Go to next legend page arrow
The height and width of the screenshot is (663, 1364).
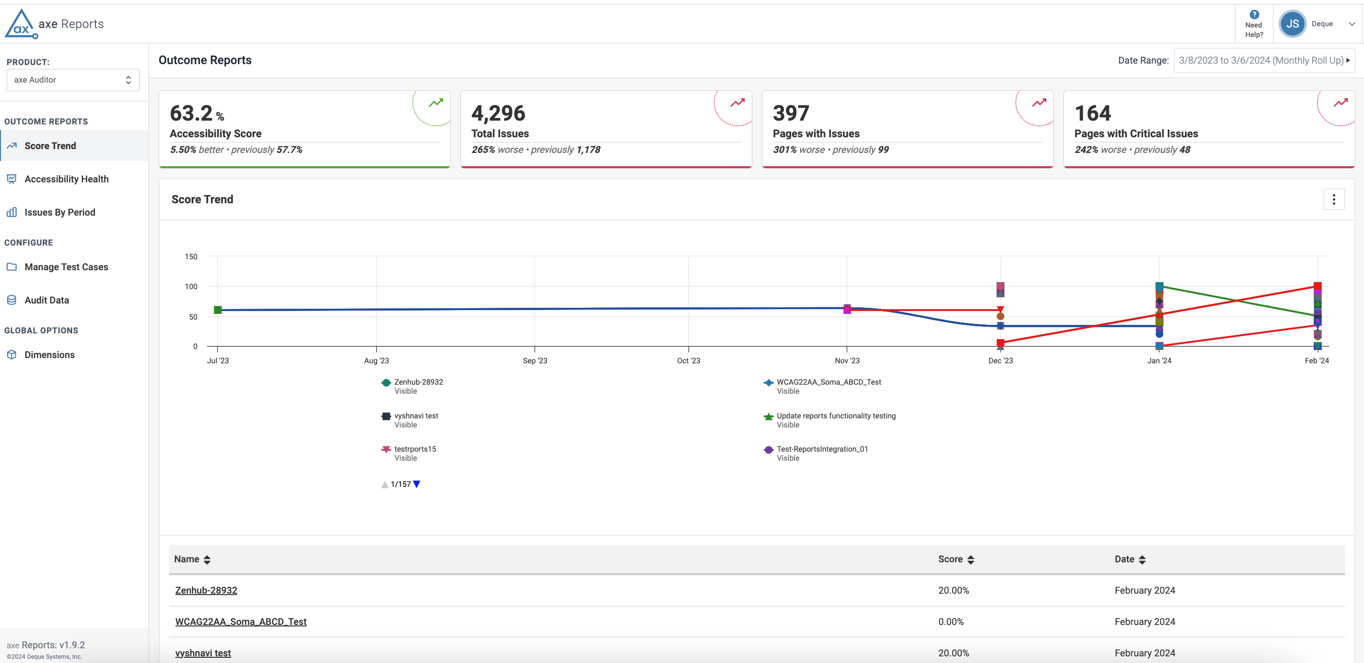pos(417,484)
